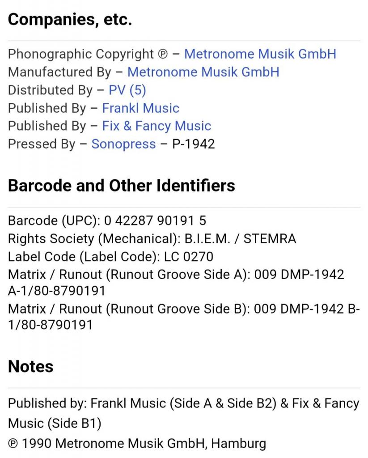The height and width of the screenshot is (458, 368).
Task: Open the PV (5) distributor link
Action: coord(127,90)
